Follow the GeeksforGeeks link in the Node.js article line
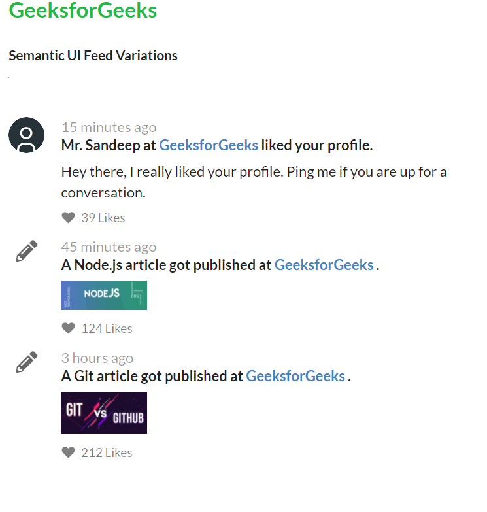487x512 pixels. (324, 265)
